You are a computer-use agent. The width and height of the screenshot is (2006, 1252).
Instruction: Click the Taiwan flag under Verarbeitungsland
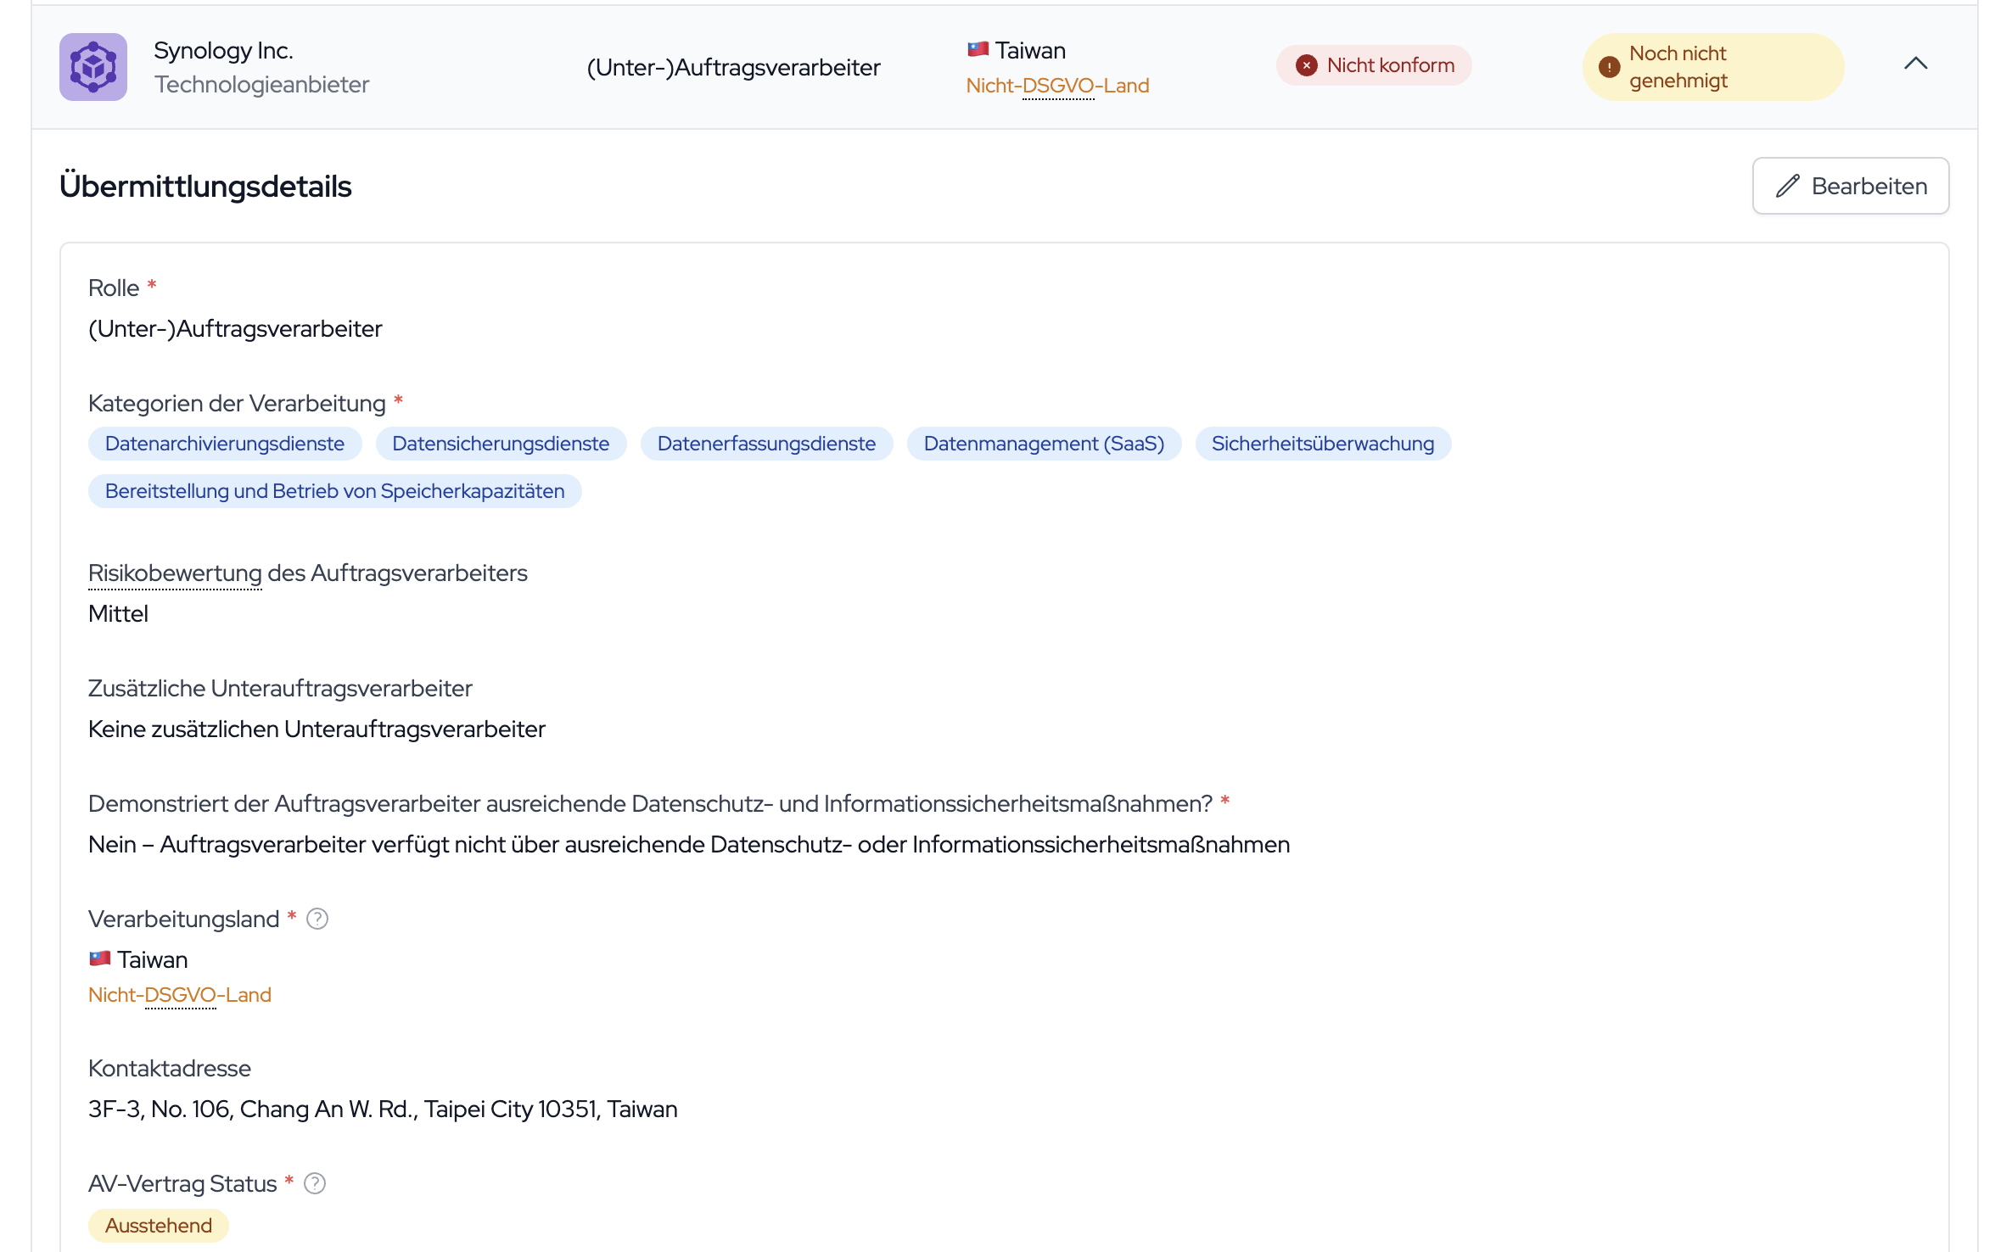(100, 959)
